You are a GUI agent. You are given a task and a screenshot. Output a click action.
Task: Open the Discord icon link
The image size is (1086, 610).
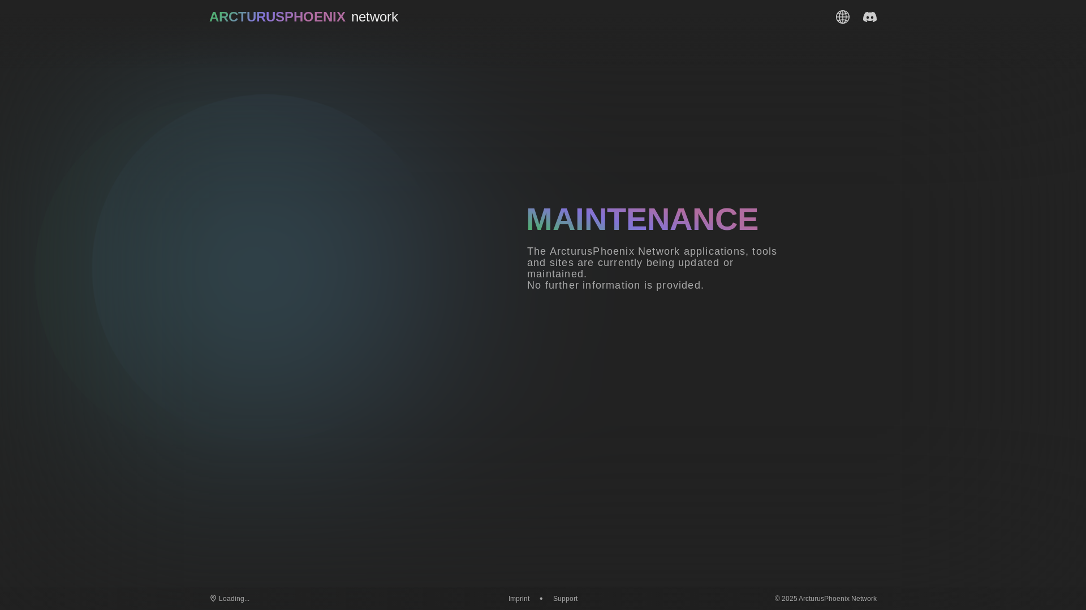coord(870,17)
